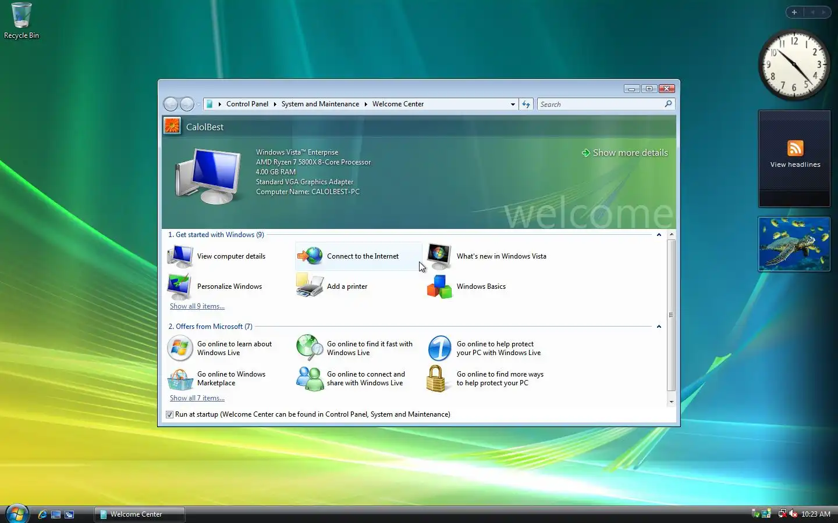Click the Windows Start orb
Screen dimensions: 838x523
pyautogui.click(x=17, y=514)
